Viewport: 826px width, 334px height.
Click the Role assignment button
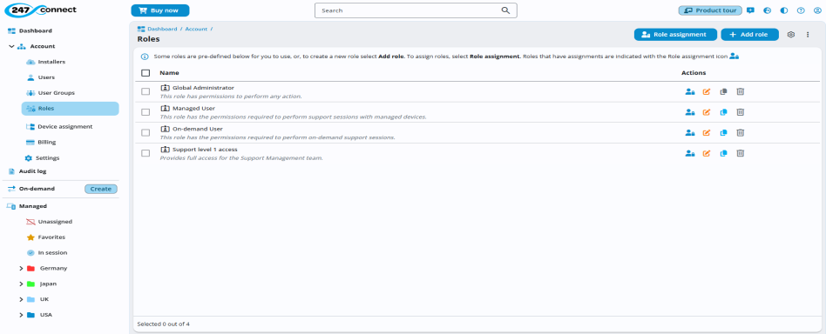(675, 35)
